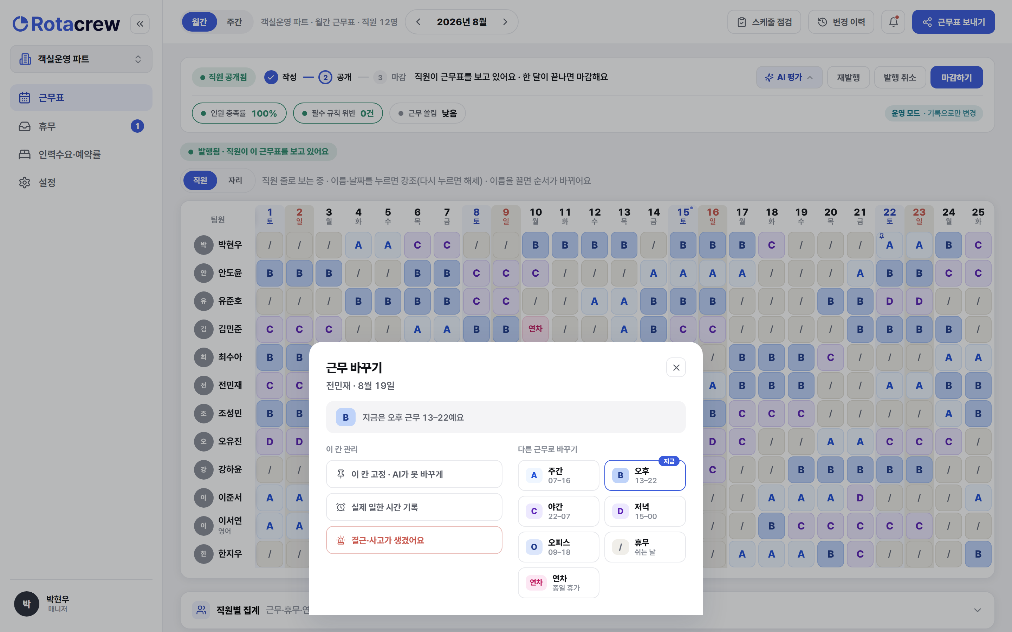Open 실제 일한 시간 기록
Viewport: 1012px width, 632px height.
pyautogui.click(x=414, y=507)
